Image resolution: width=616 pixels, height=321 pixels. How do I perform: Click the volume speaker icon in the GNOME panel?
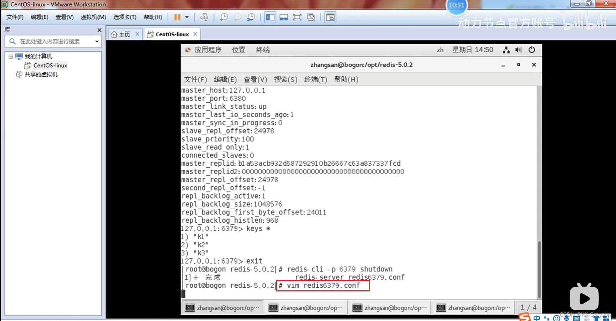point(519,50)
